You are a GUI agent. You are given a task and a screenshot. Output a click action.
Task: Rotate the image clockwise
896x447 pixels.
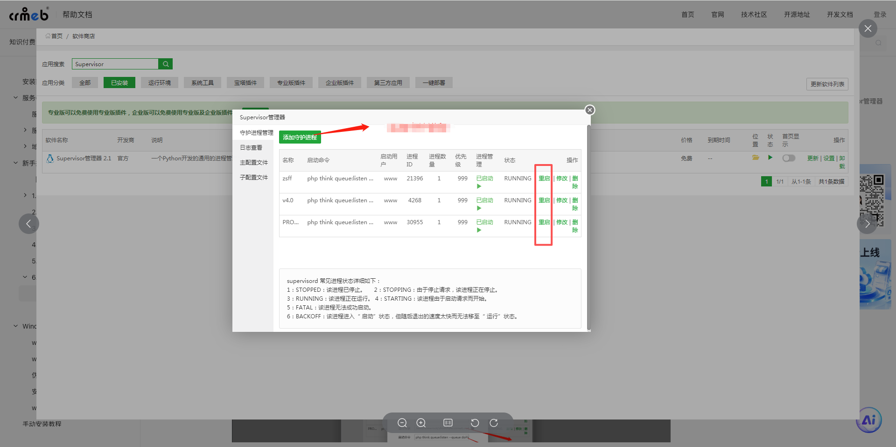[494, 423]
